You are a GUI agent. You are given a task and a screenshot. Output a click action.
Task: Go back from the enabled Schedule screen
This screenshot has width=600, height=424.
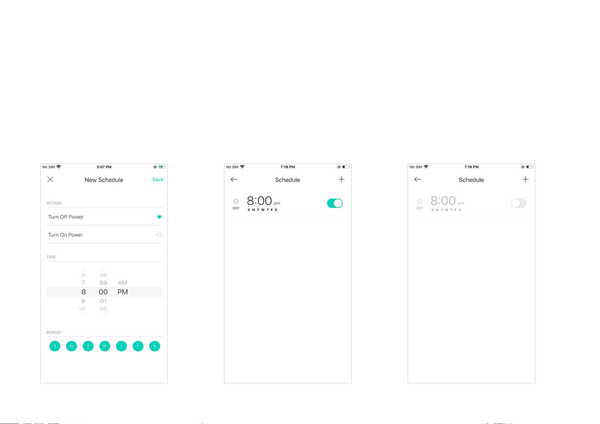[234, 179]
